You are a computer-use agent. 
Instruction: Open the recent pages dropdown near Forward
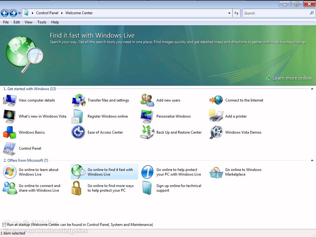coord(19,13)
